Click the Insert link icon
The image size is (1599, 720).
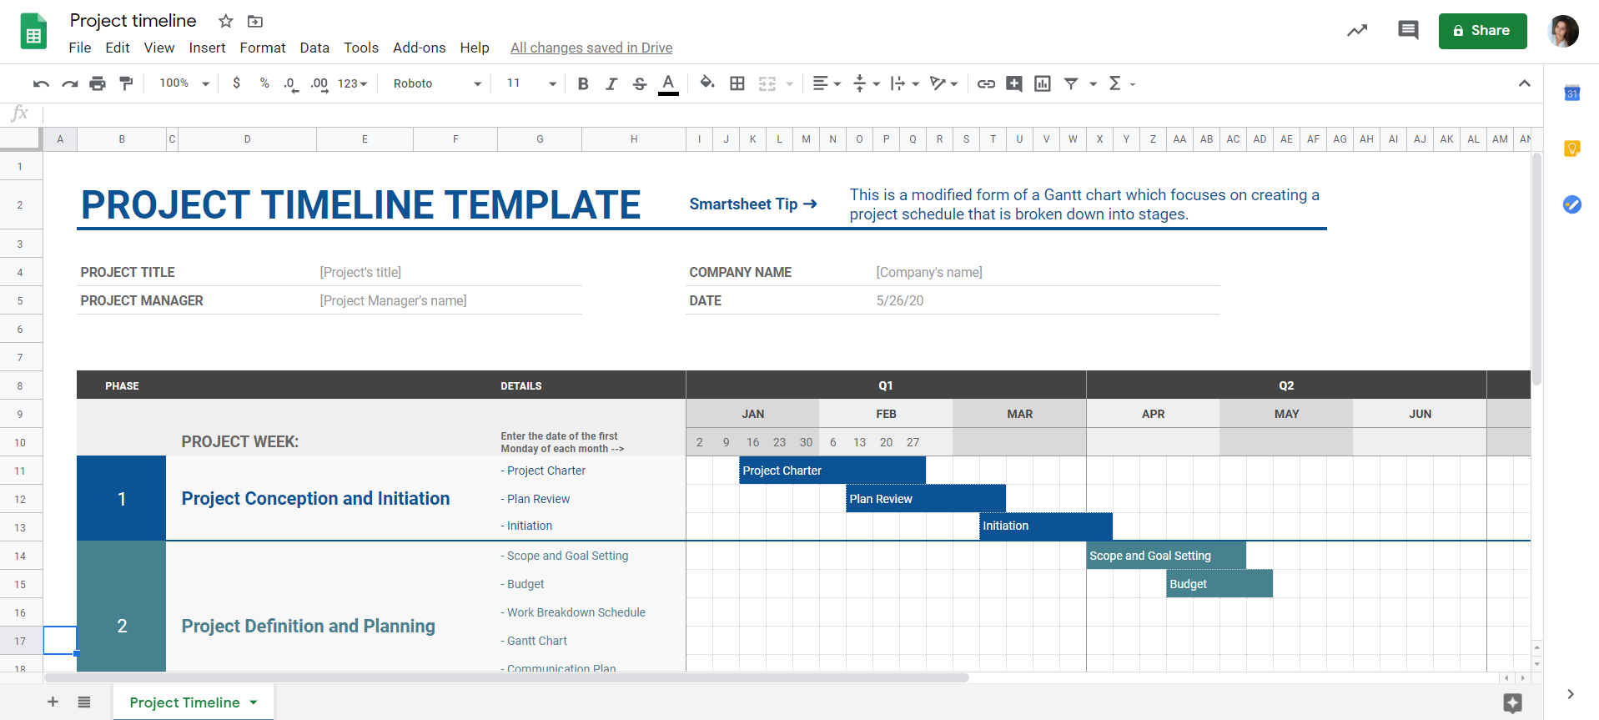click(x=986, y=83)
